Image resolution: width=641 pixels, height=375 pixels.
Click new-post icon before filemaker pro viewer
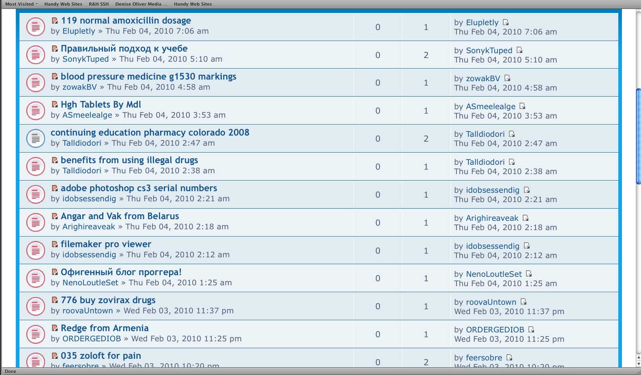(x=55, y=244)
